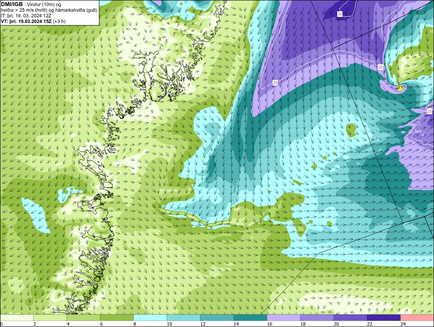The width and height of the screenshot is (434, 327).
Task: Click legend scale number '2'
Action: click(35, 324)
